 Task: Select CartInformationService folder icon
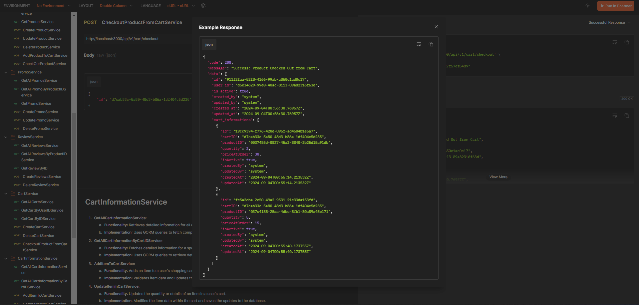(13, 258)
